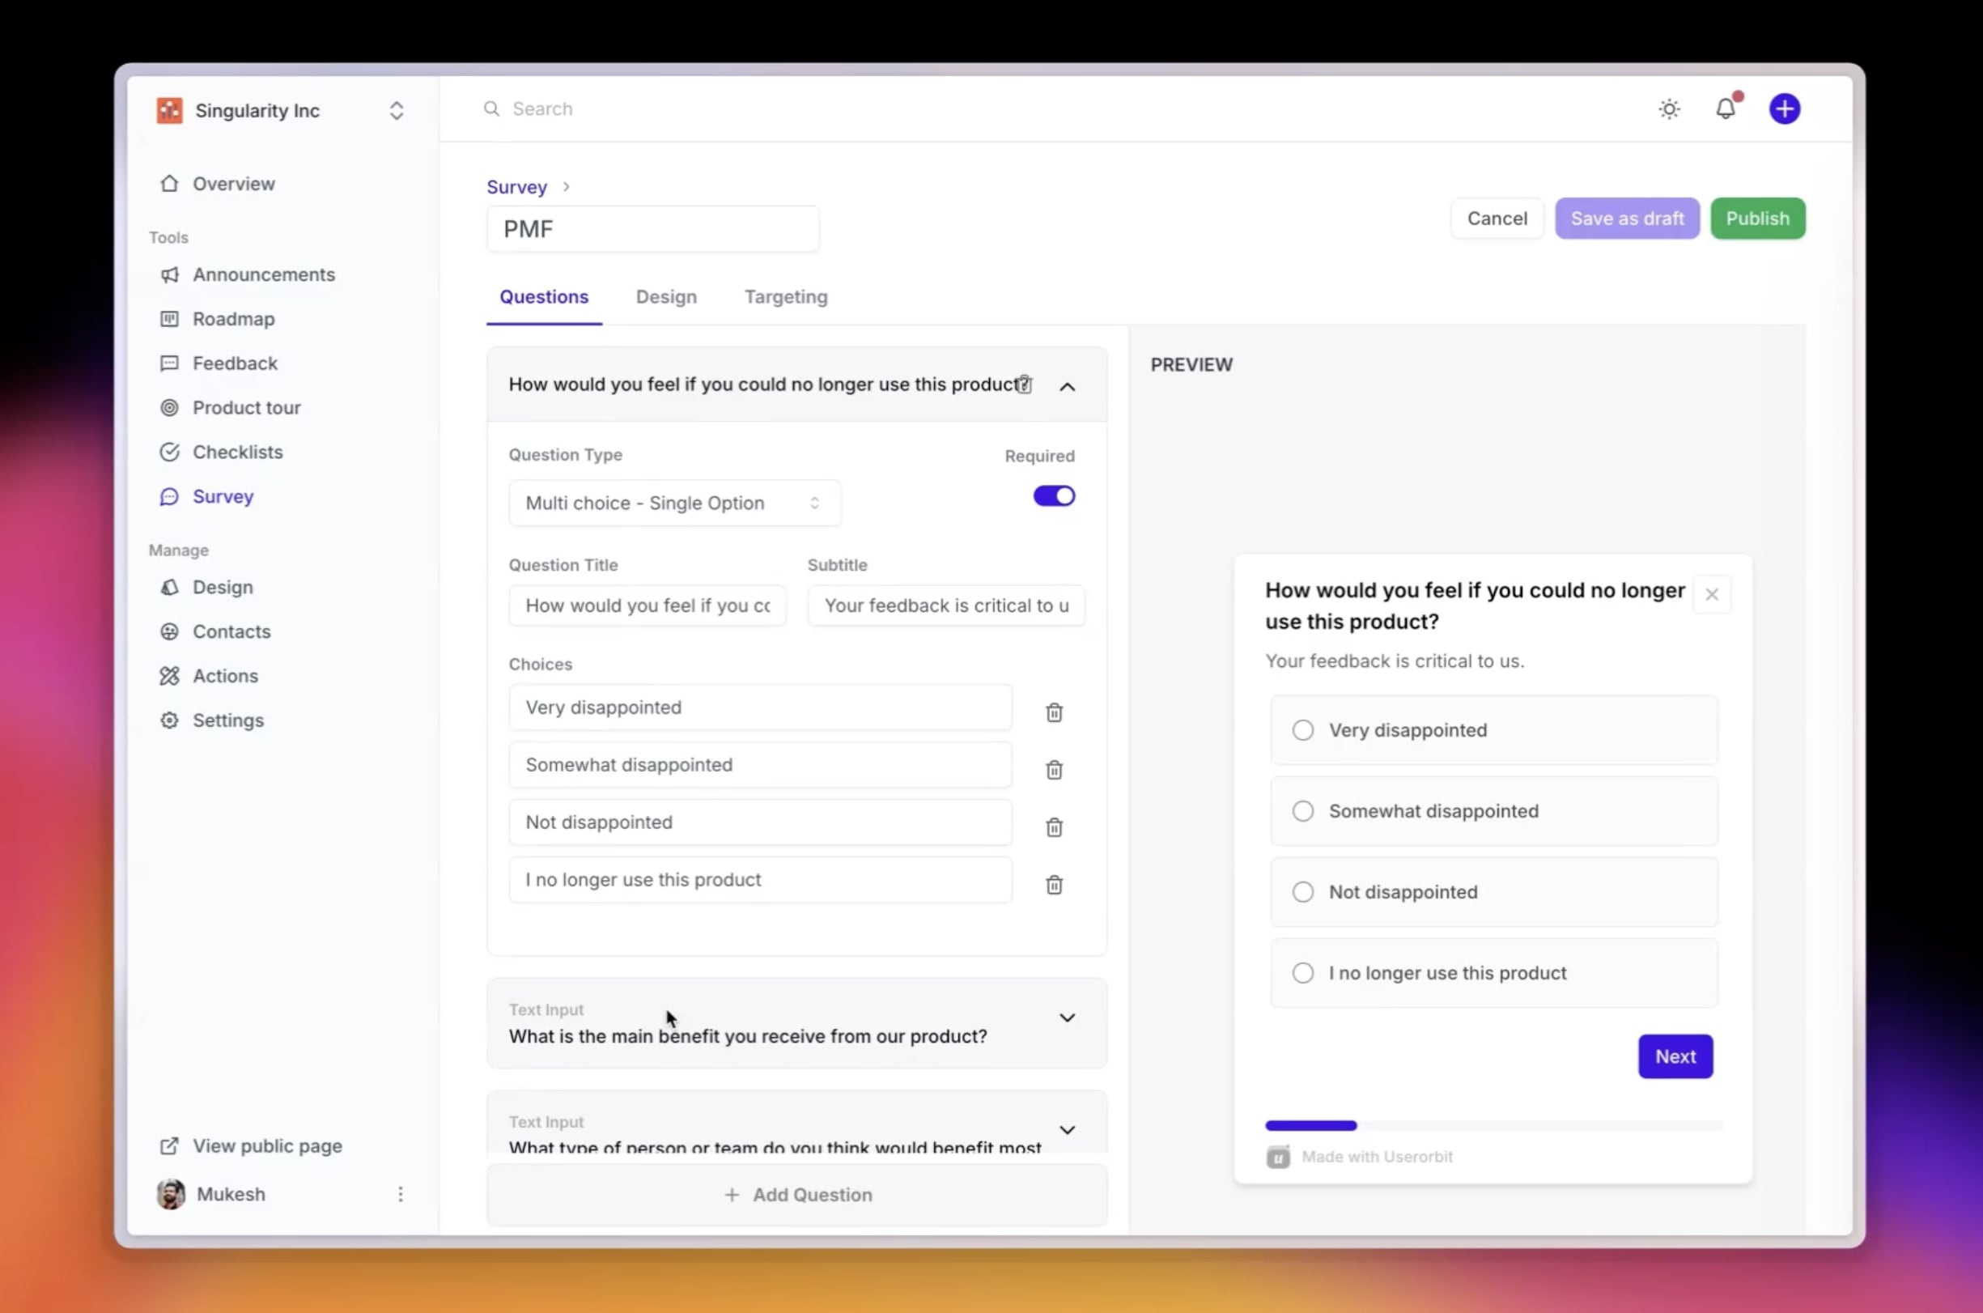
Task: Switch to the Targeting tab
Action: [787, 296]
